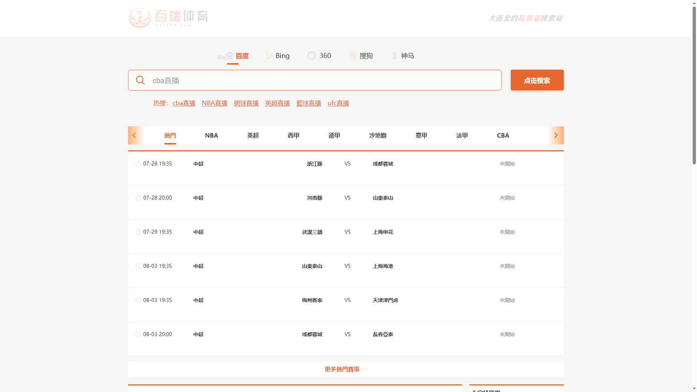The image size is (697, 392).
Task: Click the scrollbar up arrow
Action: point(694,3)
